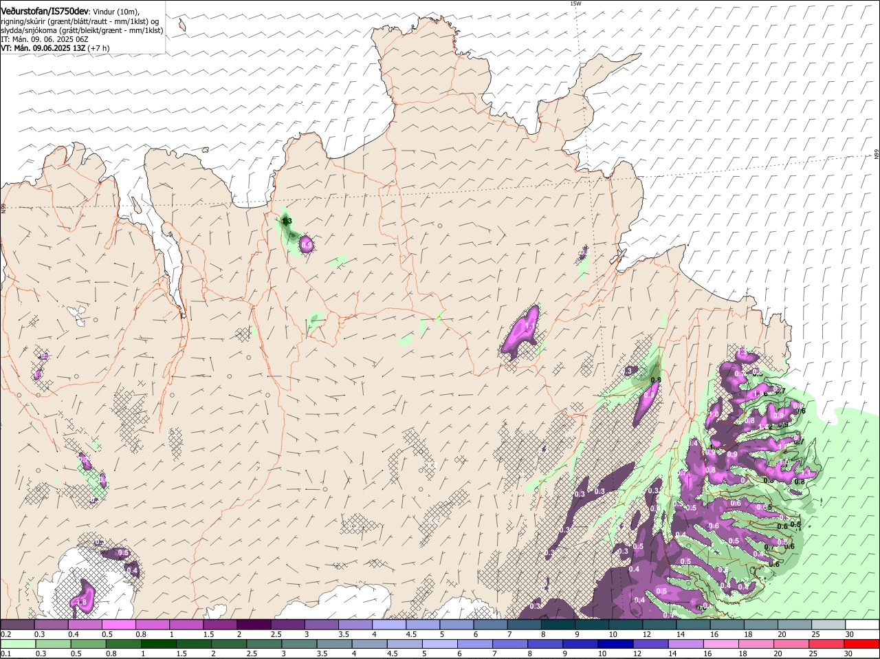
Task: Click the IT: Mán. 09. 06. 2025 06Z line
Action: click(44, 39)
